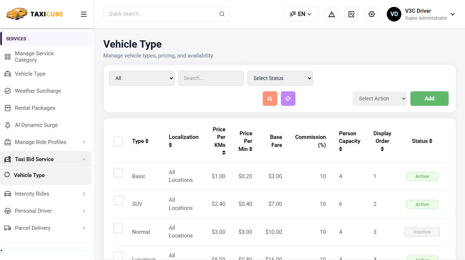Expand Intercity Rides chevron

coord(84,194)
